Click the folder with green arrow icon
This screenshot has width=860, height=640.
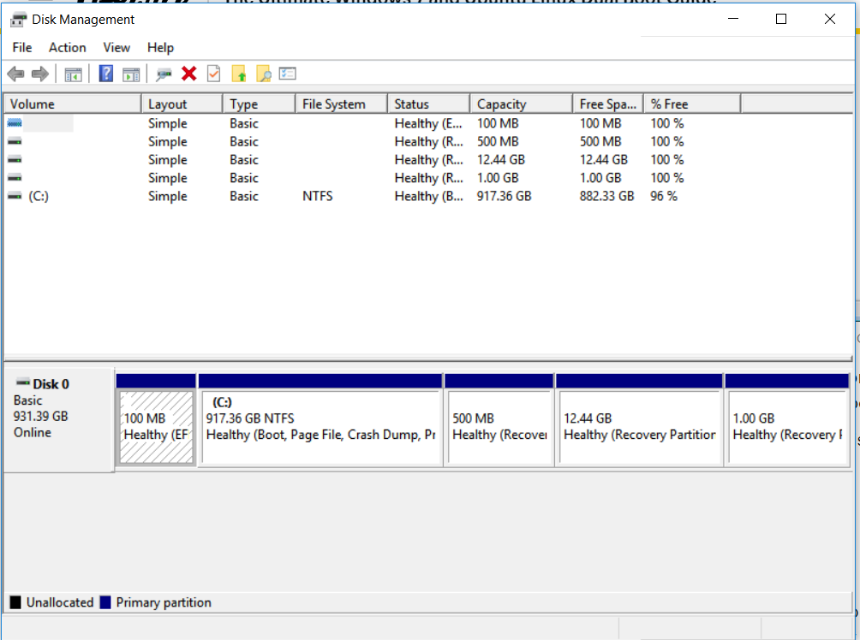[239, 74]
